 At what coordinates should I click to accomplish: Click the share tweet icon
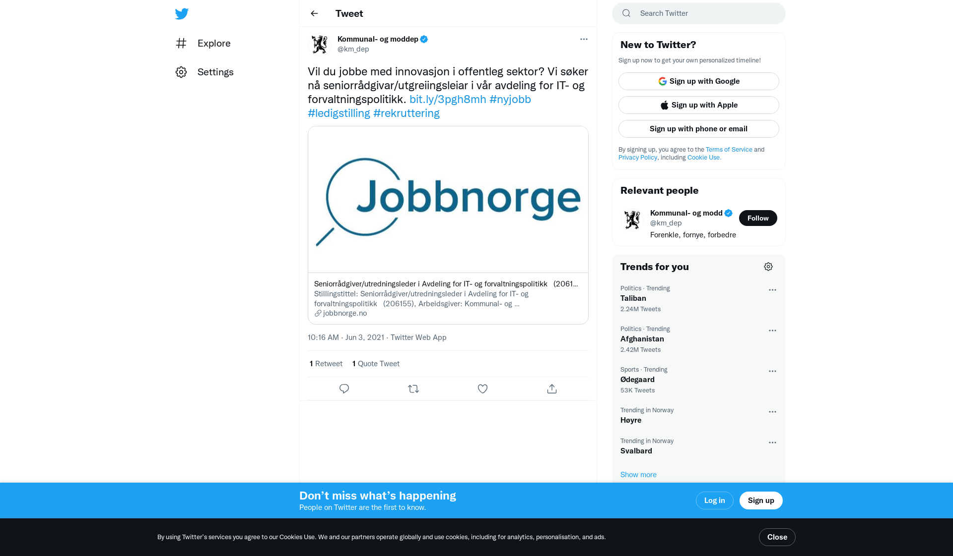click(552, 389)
